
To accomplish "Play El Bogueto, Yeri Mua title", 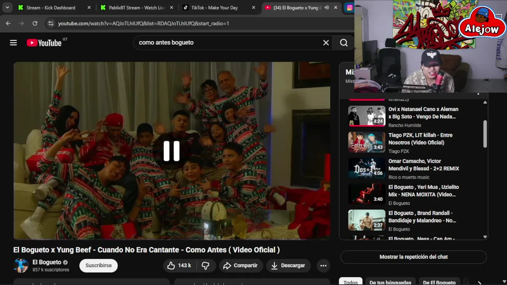I will point(423,191).
